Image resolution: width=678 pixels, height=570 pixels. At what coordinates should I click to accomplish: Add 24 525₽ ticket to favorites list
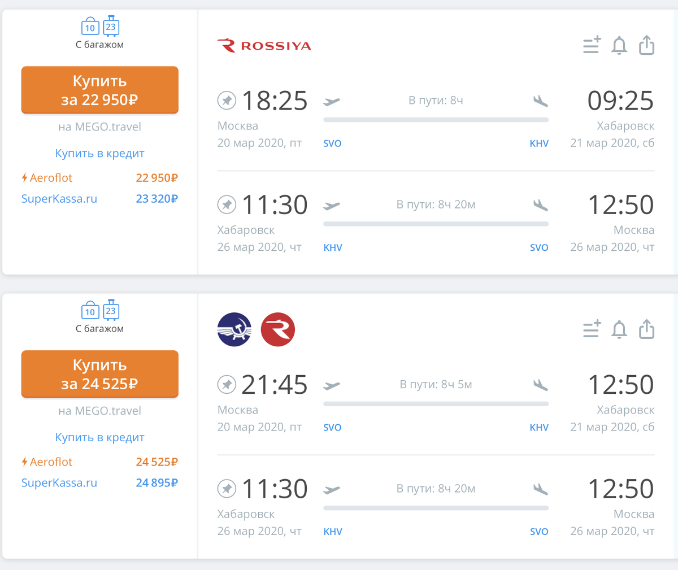[x=592, y=329]
